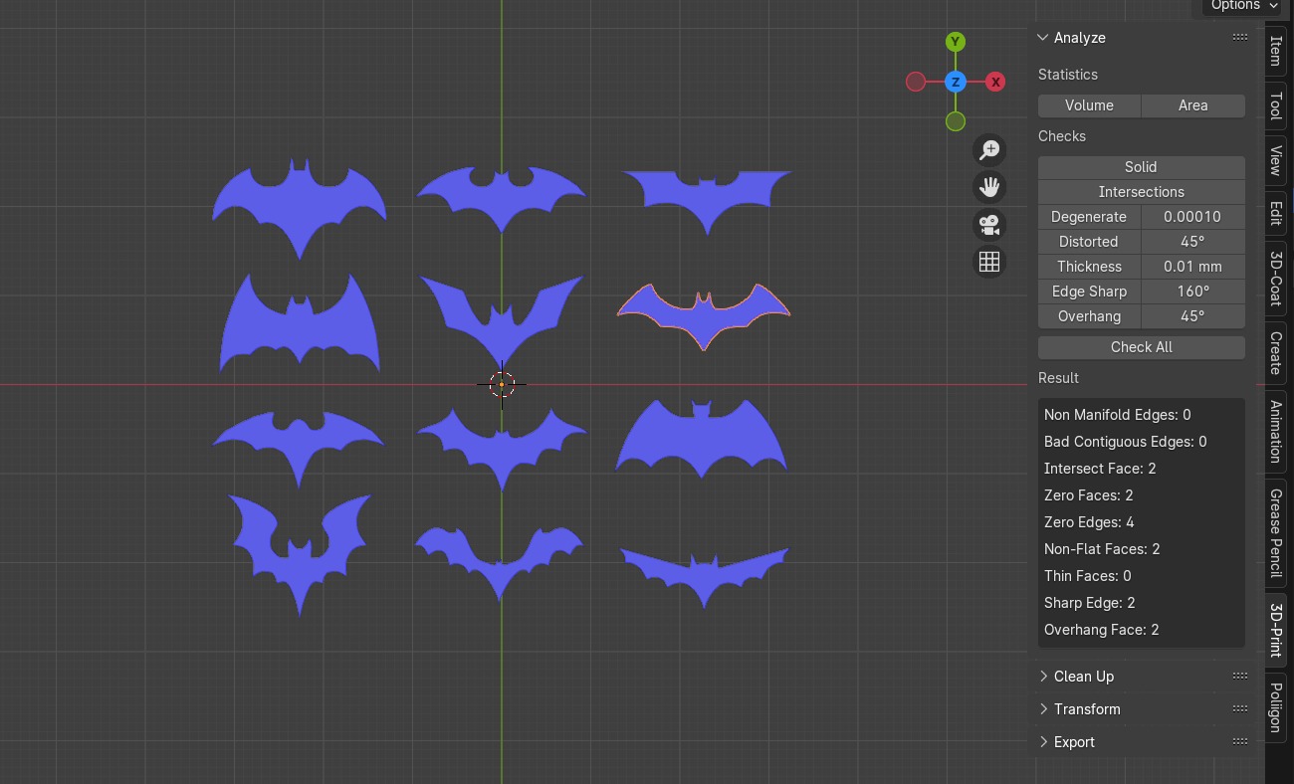The height and width of the screenshot is (784, 1294).
Task: Collapse the Analyze panel
Action: click(1043, 38)
